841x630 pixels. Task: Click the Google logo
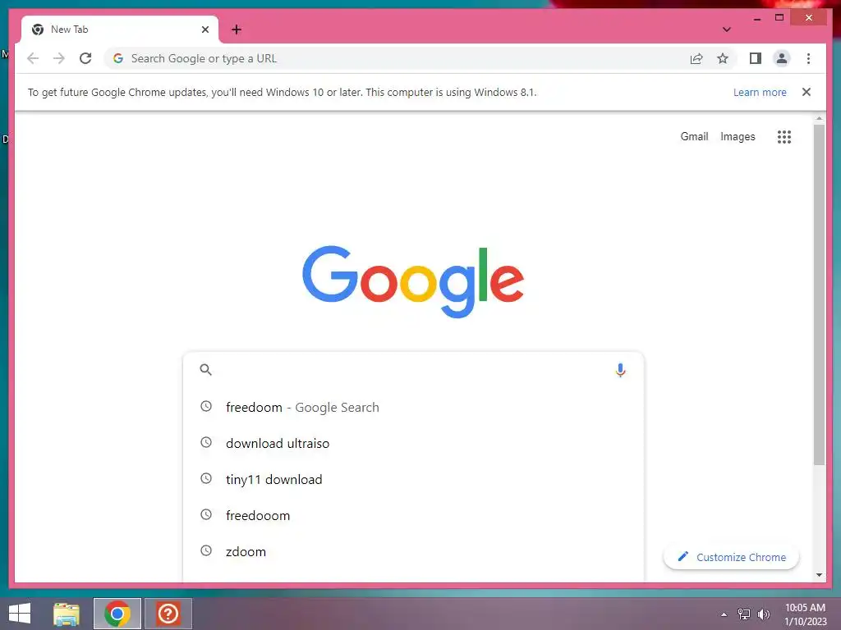click(413, 281)
